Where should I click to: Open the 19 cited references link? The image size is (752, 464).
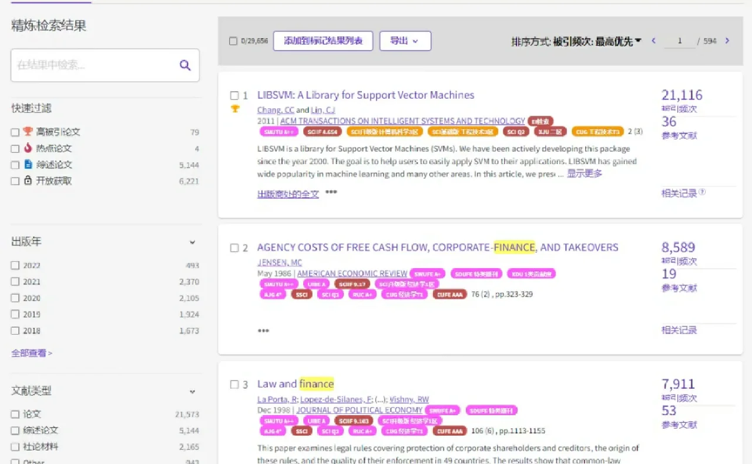[669, 274]
